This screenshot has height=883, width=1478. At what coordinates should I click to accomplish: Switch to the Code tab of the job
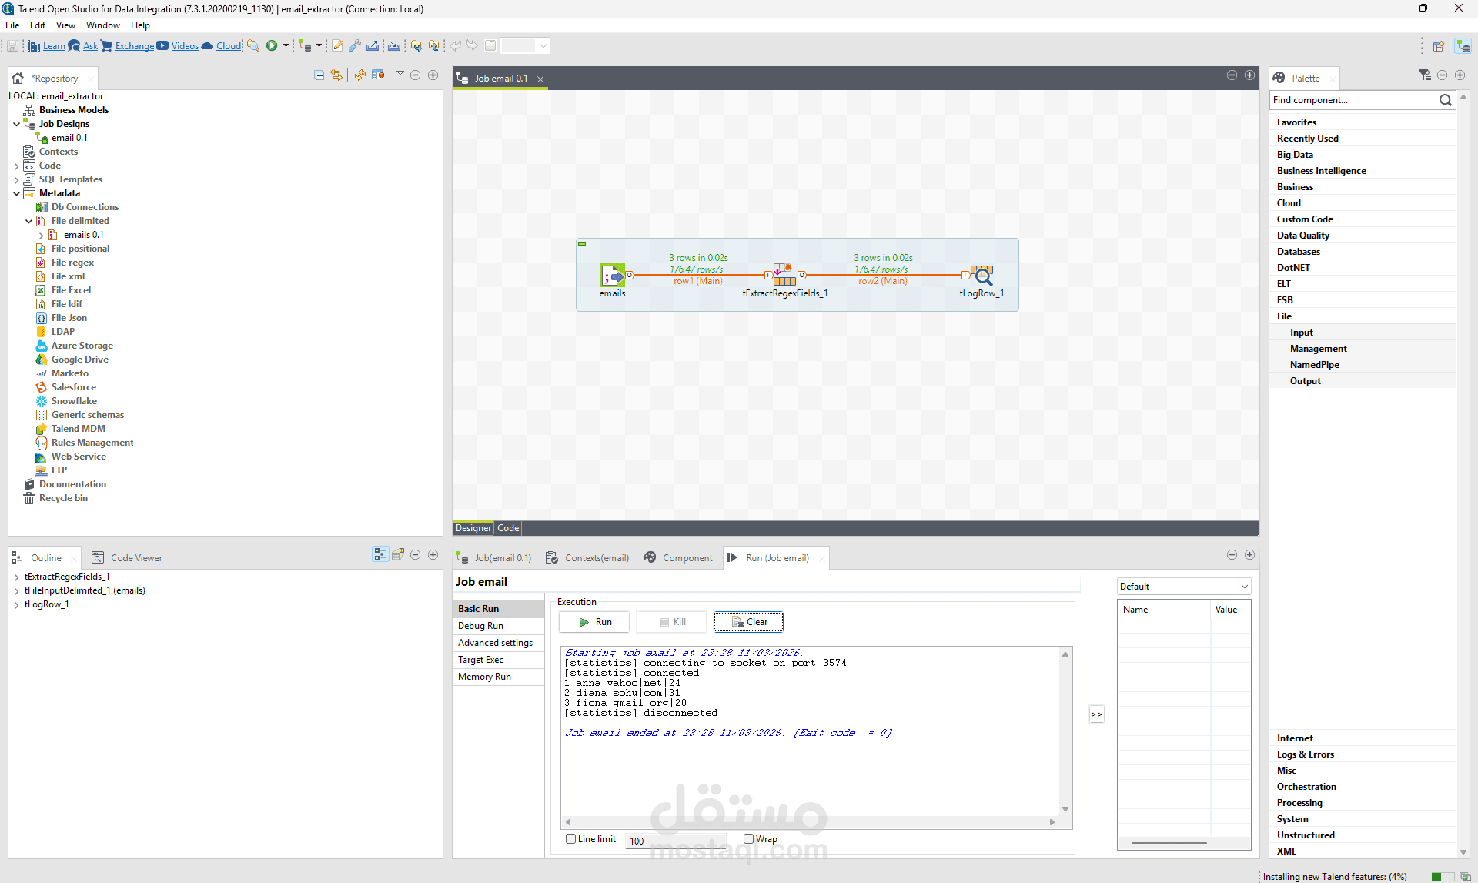pos(507,528)
